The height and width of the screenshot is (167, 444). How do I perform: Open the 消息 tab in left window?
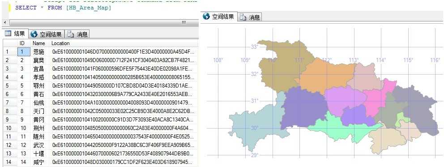77,34
